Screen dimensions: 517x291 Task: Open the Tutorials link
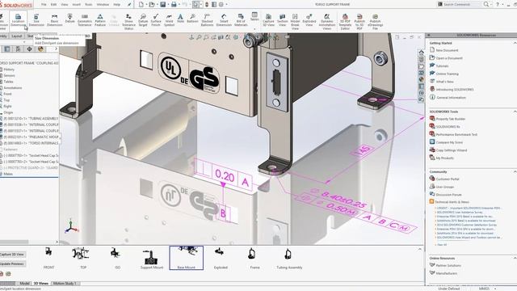(442, 66)
